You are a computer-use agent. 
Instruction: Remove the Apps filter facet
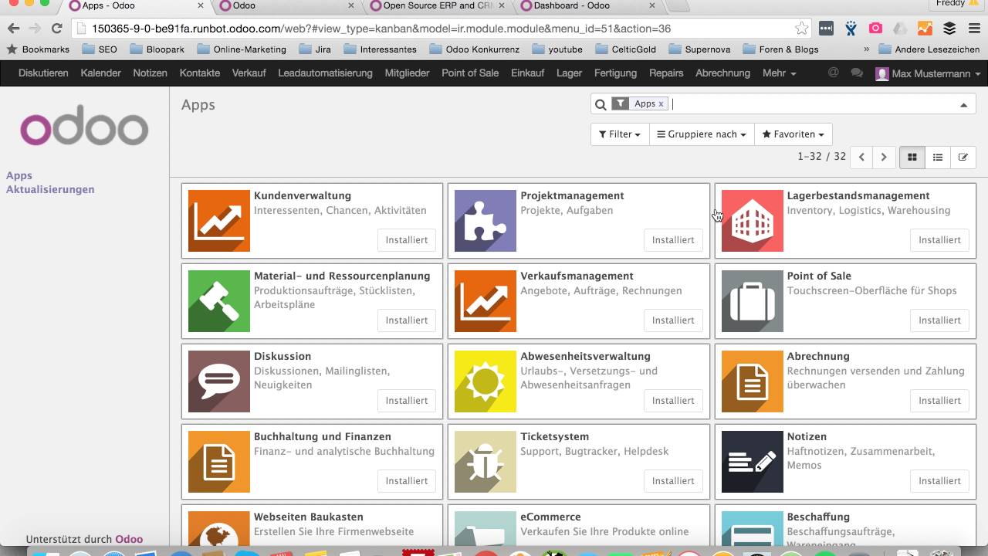click(661, 103)
